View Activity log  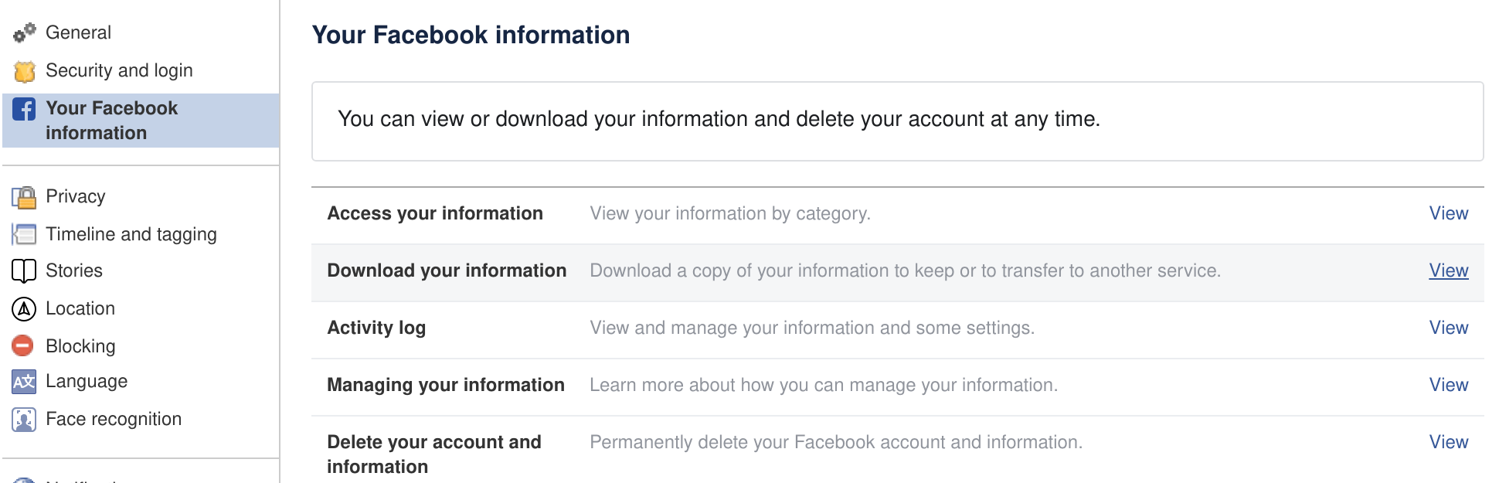click(x=1449, y=328)
